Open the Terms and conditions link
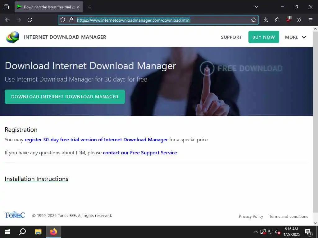 (288, 216)
